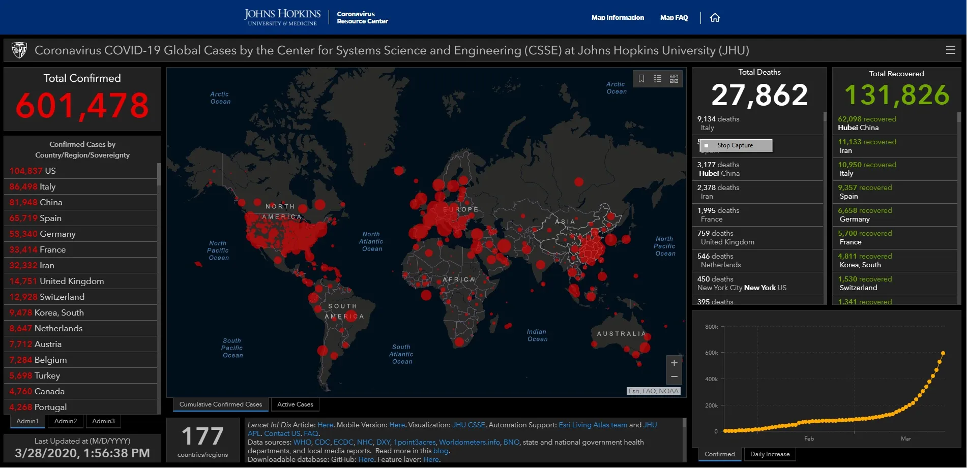Open the home icon in header

pyautogui.click(x=715, y=18)
